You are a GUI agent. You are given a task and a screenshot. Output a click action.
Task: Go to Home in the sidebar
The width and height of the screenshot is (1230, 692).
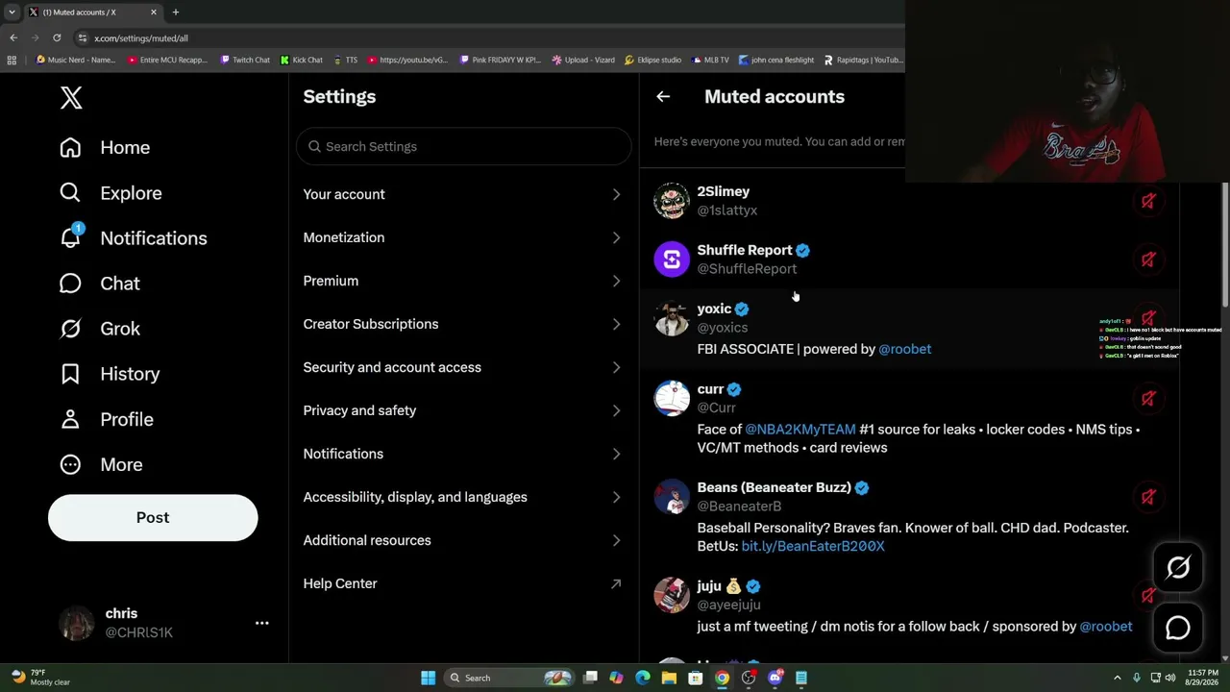click(104, 147)
